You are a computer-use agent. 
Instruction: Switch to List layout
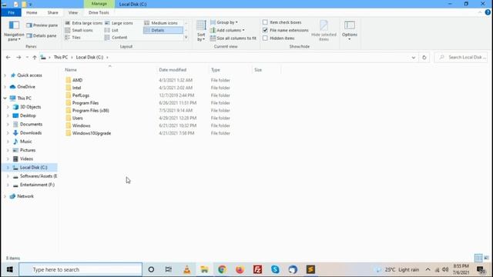click(112, 30)
